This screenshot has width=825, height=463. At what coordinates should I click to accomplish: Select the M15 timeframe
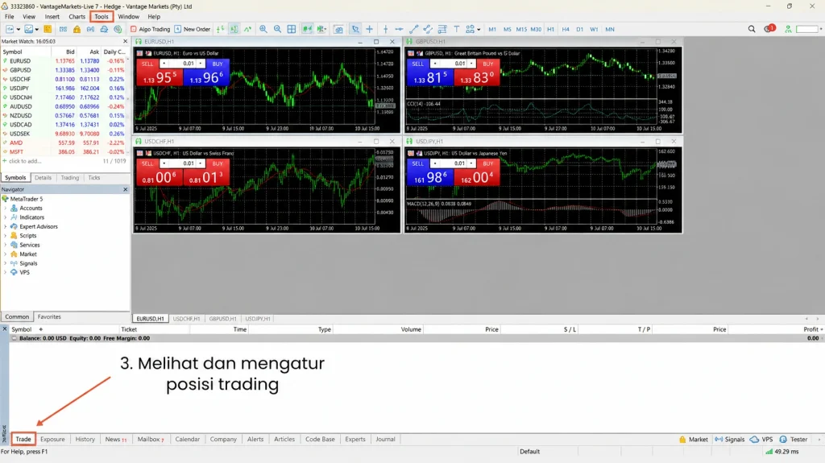click(521, 30)
